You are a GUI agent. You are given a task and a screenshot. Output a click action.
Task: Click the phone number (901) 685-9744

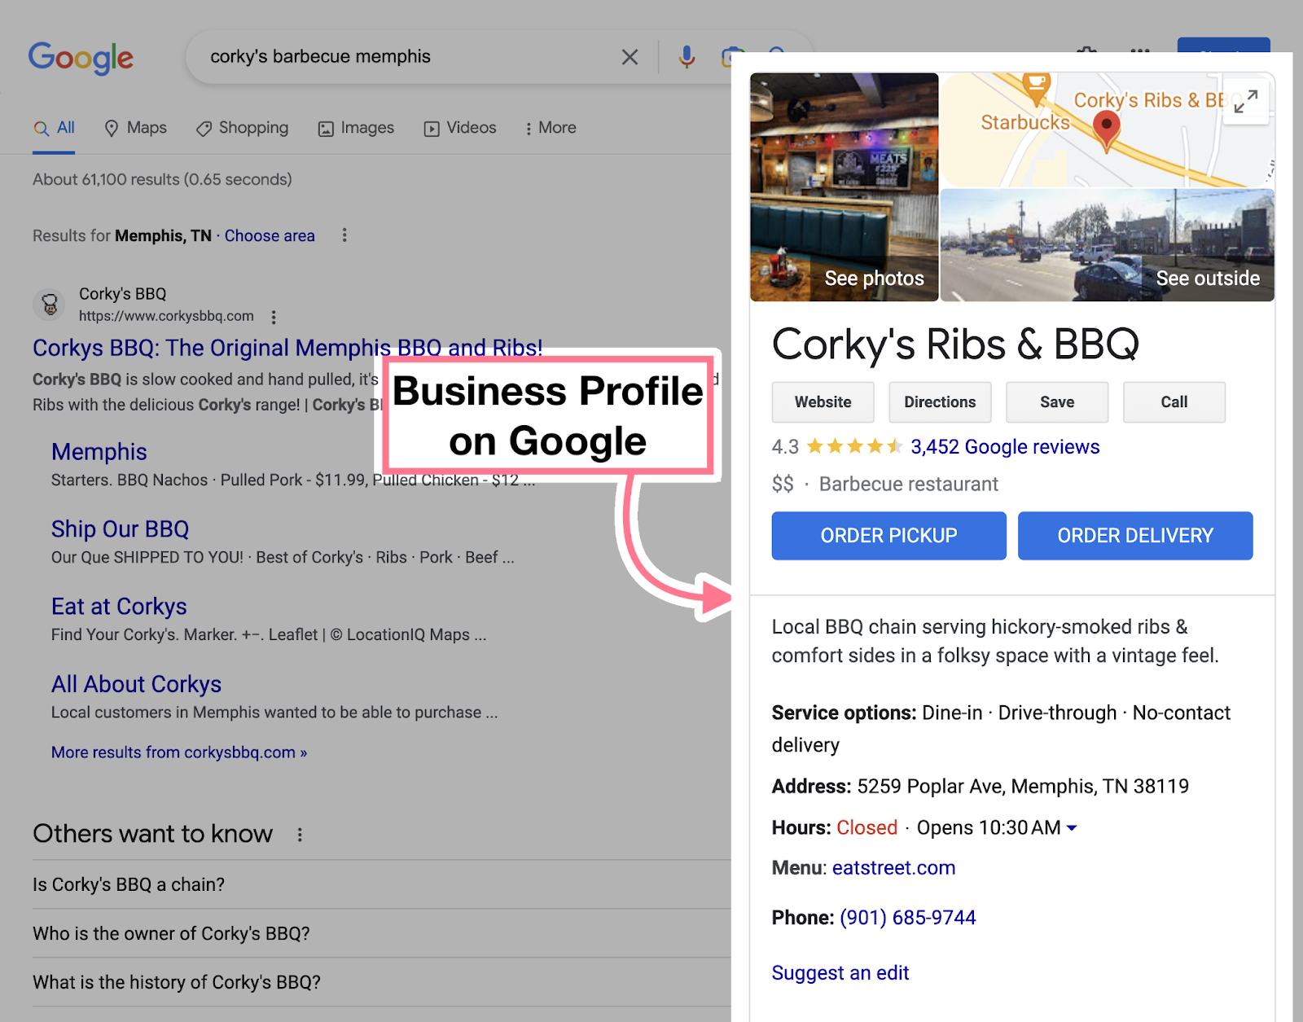(908, 918)
